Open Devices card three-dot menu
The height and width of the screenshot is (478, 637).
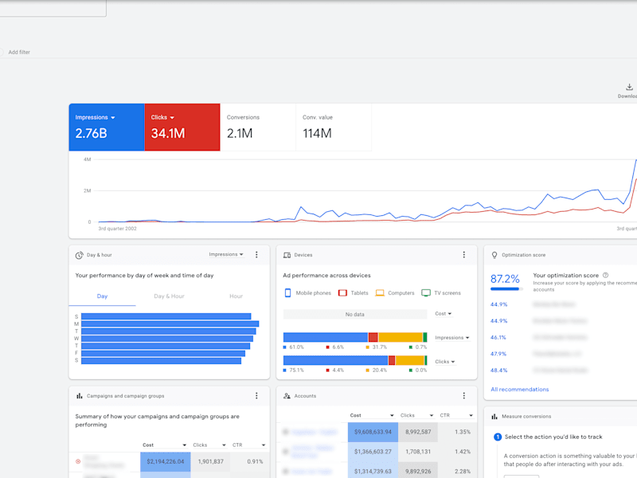point(464,254)
